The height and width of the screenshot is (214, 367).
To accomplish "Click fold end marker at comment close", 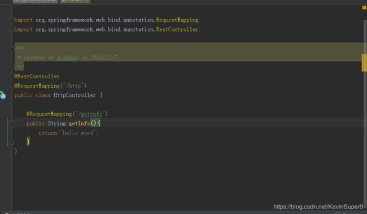I will (11, 66).
